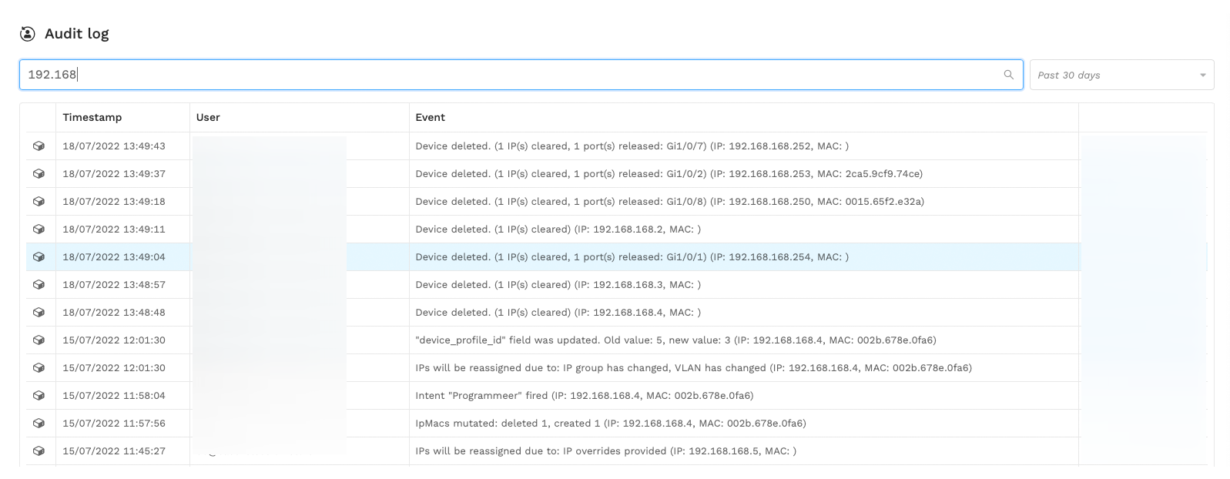Click the device icon for 13:48:48 row
1230x479 pixels.
click(39, 313)
